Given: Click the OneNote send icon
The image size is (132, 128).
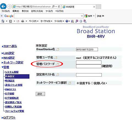Looking at the screenshot, I should [x=77, y=21].
